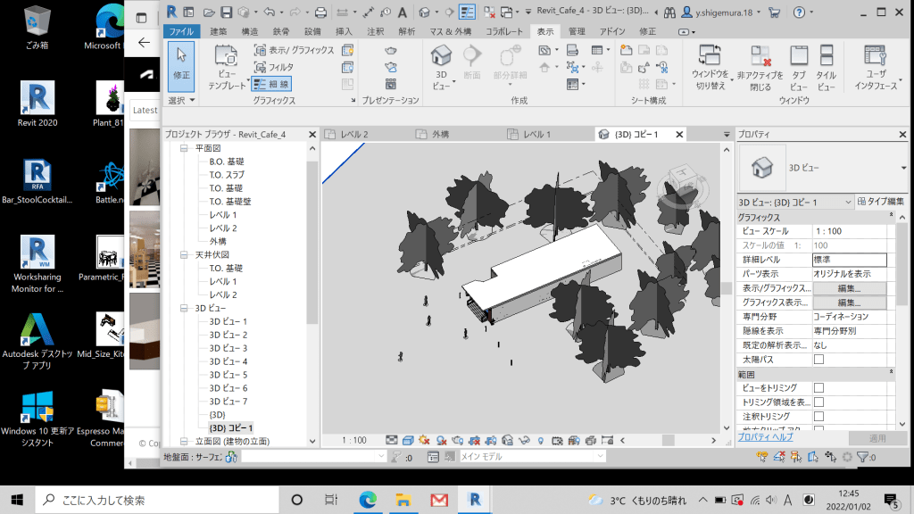Toggle the Thin Lines button
Image resolution: width=914 pixels, height=514 pixels.
pos(273,83)
